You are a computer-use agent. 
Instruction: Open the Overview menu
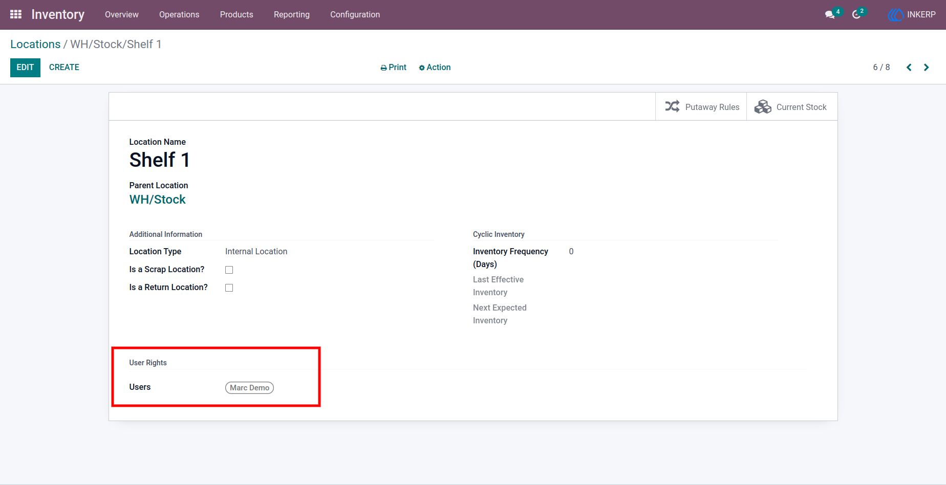click(122, 14)
